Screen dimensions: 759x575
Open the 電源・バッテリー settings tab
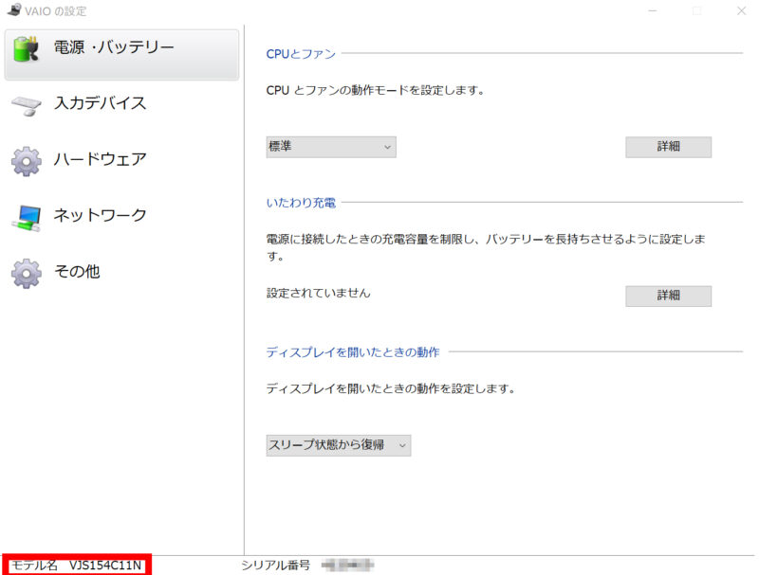click(x=121, y=55)
